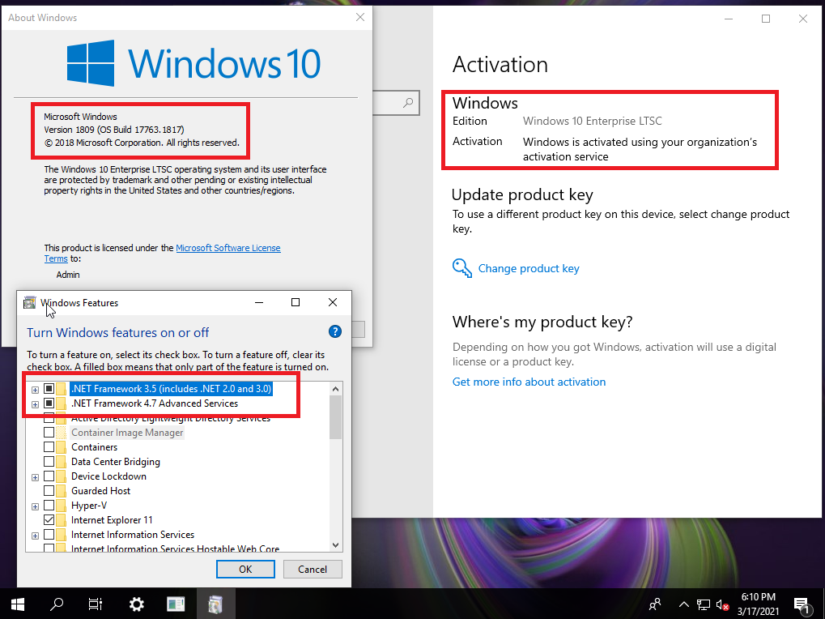Click the help question mark in Windows Features

coord(334,331)
